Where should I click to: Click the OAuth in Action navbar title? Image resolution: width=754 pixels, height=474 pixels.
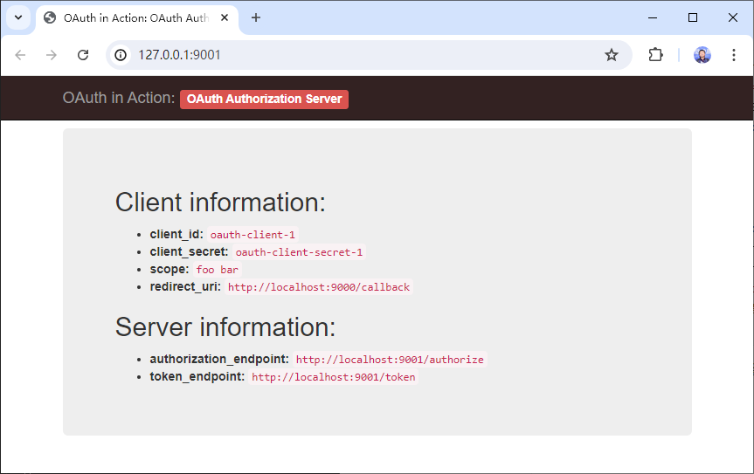click(x=118, y=98)
